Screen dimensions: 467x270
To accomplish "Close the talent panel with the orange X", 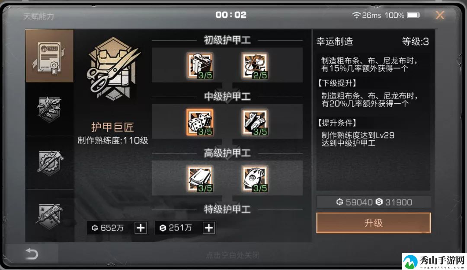I will pyautogui.click(x=440, y=15).
